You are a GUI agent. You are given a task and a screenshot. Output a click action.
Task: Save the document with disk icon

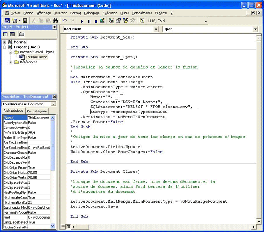tap(25, 21)
